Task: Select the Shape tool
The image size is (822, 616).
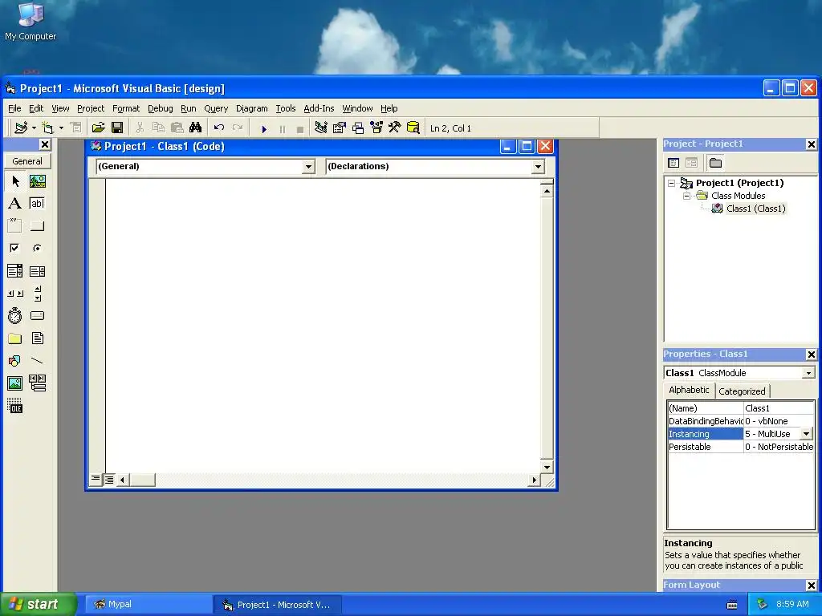Action: [x=14, y=361]
